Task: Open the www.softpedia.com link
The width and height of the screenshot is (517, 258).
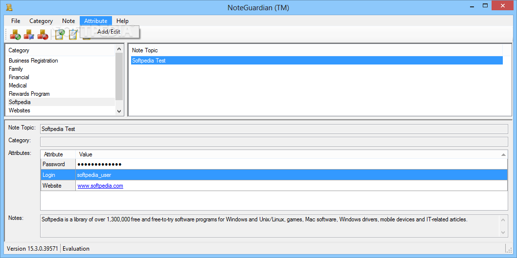Action: pyautogui.click(x=100, y=186)
